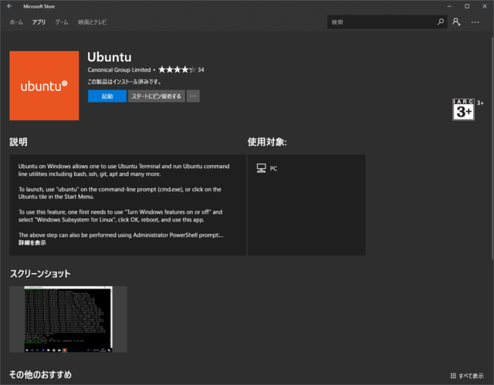Open the ellipsis menu next to pin button

193,96
